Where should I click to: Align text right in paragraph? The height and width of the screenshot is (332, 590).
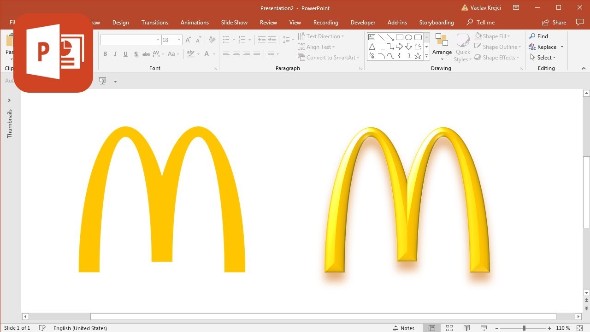tap(247, 54)
